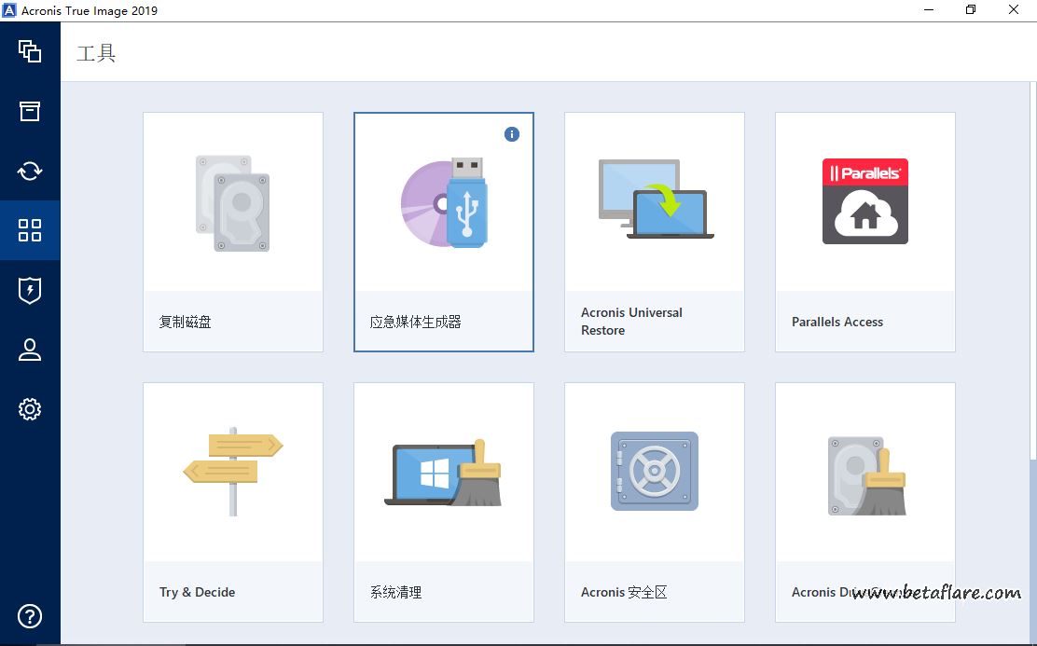Open Active Protection shield icon

click(30, 290)
